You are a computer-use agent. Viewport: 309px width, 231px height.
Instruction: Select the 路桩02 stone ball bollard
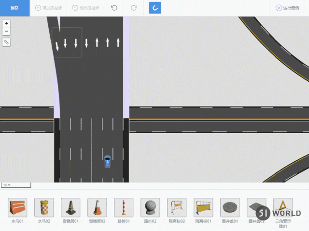[x=150, y=207]
